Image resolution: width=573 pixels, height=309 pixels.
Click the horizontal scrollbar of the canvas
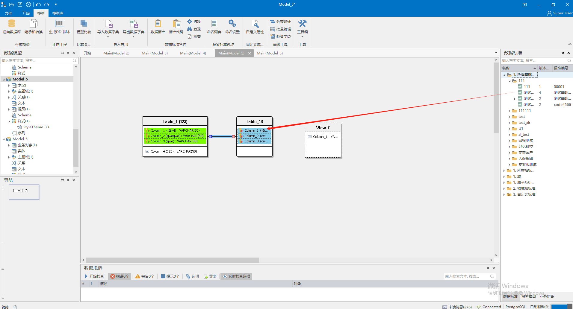pyautogui.click(x=172, y=260)
